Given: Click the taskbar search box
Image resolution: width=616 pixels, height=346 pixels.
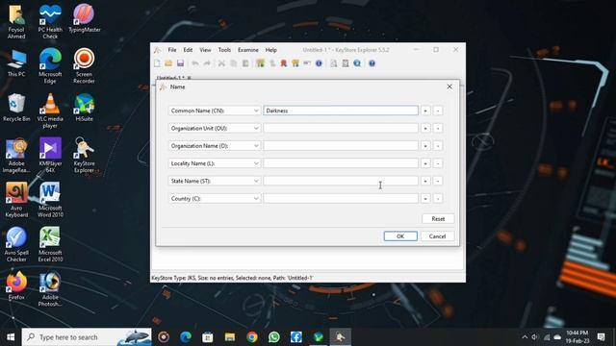Looking at the screenshot, I should pos(87,337).
